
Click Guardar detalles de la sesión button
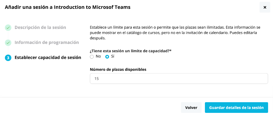[x=236, y=108]
